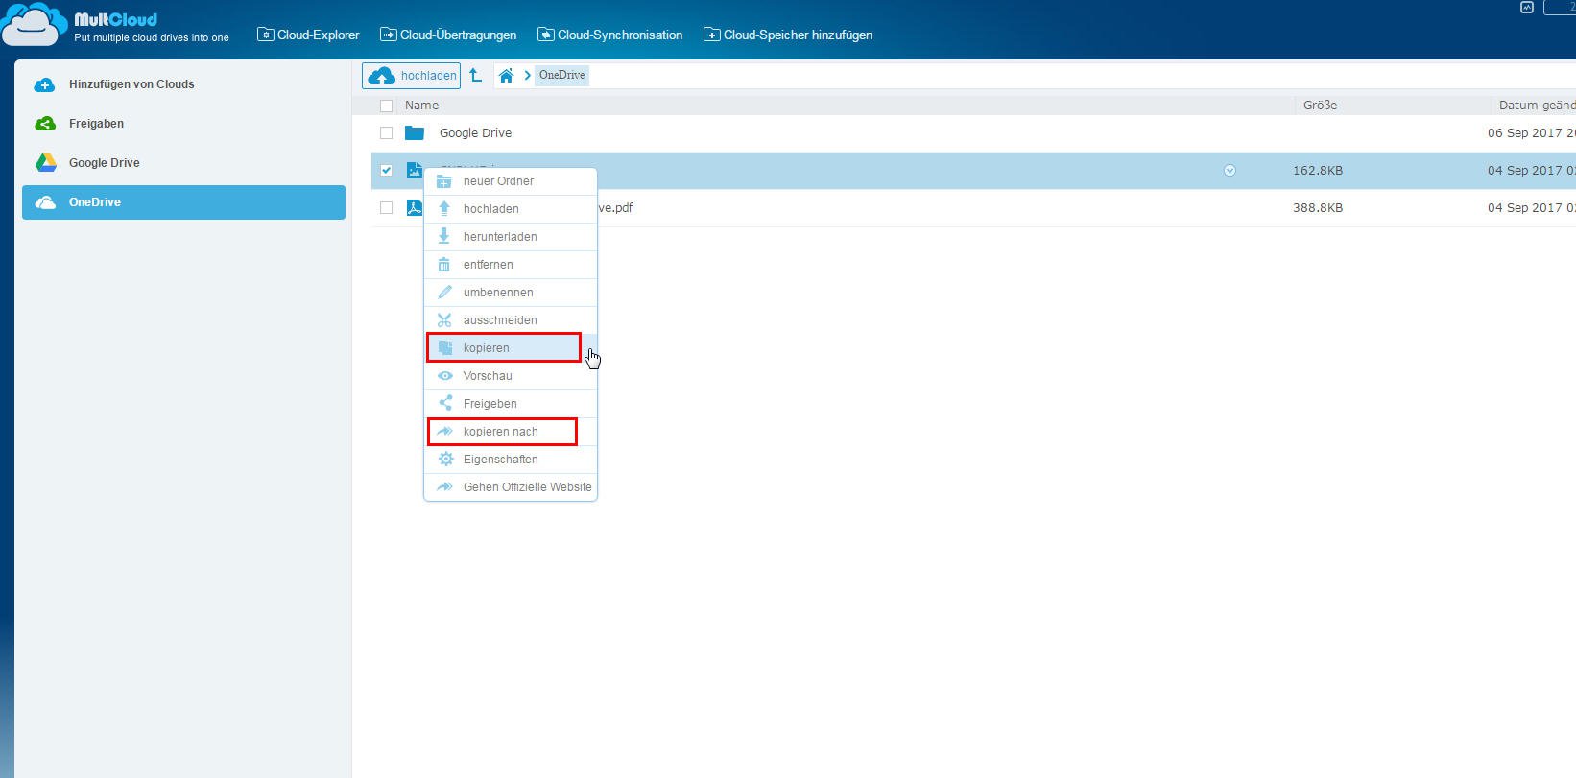The image size is (1576, 778).
Task: Click the hochladen upload button
Action: pyautogui.click(x=411, y=76)
